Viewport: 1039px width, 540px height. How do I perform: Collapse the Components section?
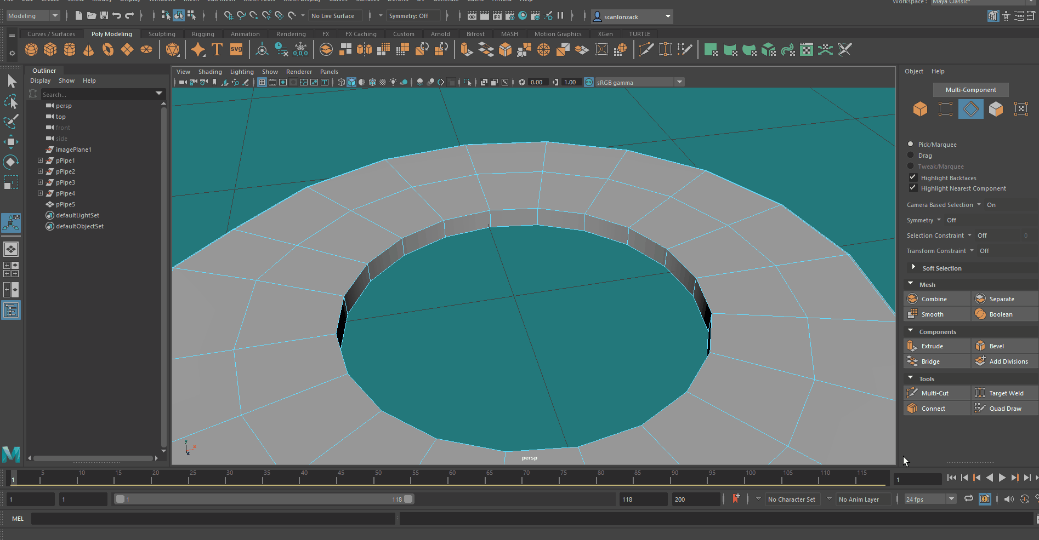point(911,331)
